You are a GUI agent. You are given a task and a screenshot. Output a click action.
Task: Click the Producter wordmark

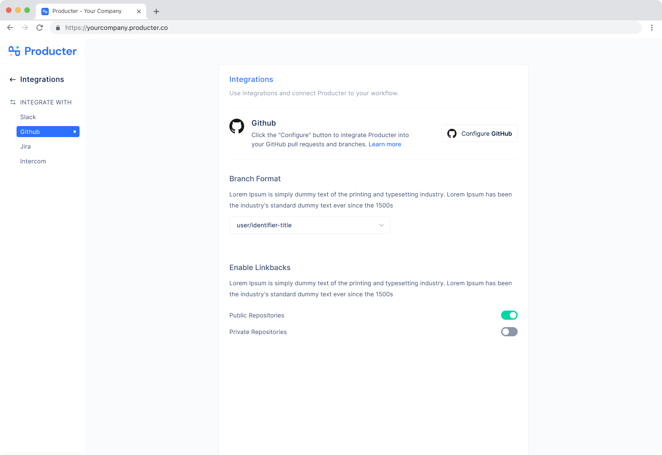pos(51,51)
